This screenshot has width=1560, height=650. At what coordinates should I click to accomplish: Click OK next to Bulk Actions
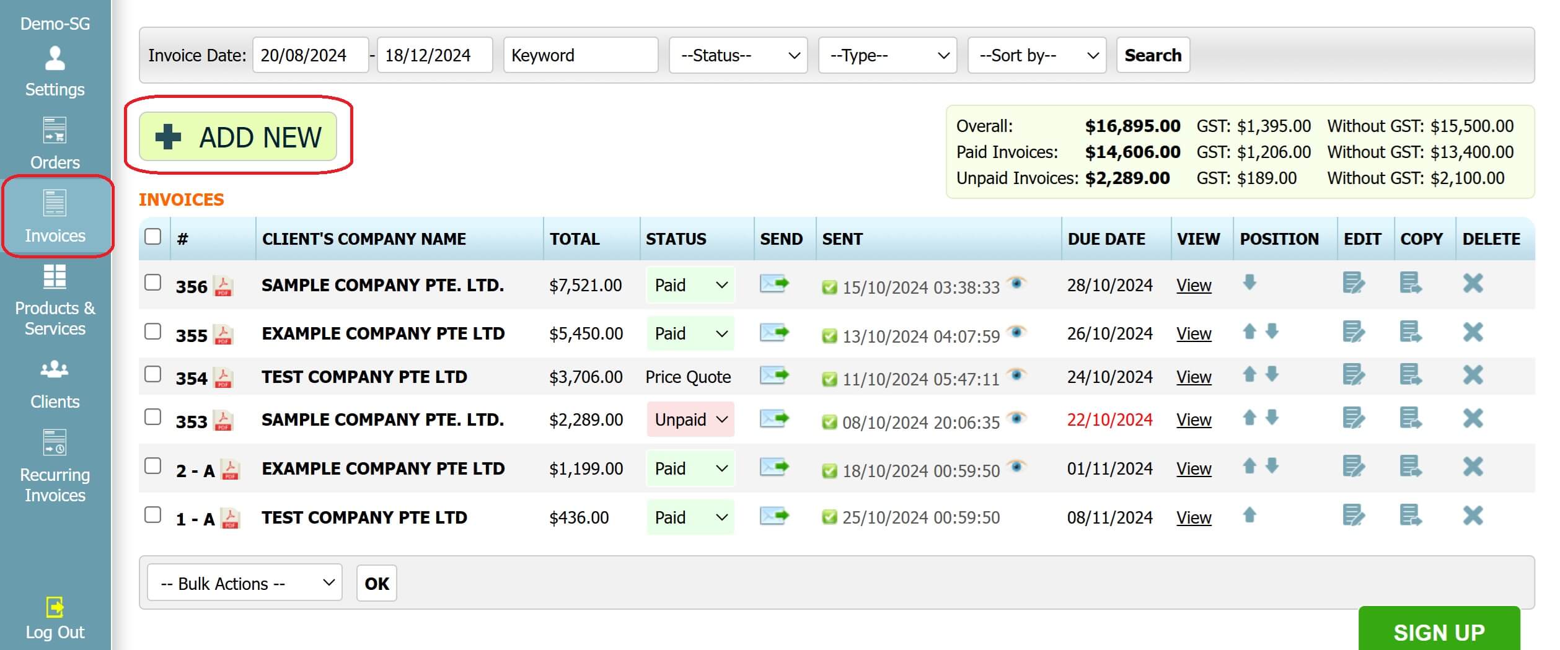tap(377, 583)
